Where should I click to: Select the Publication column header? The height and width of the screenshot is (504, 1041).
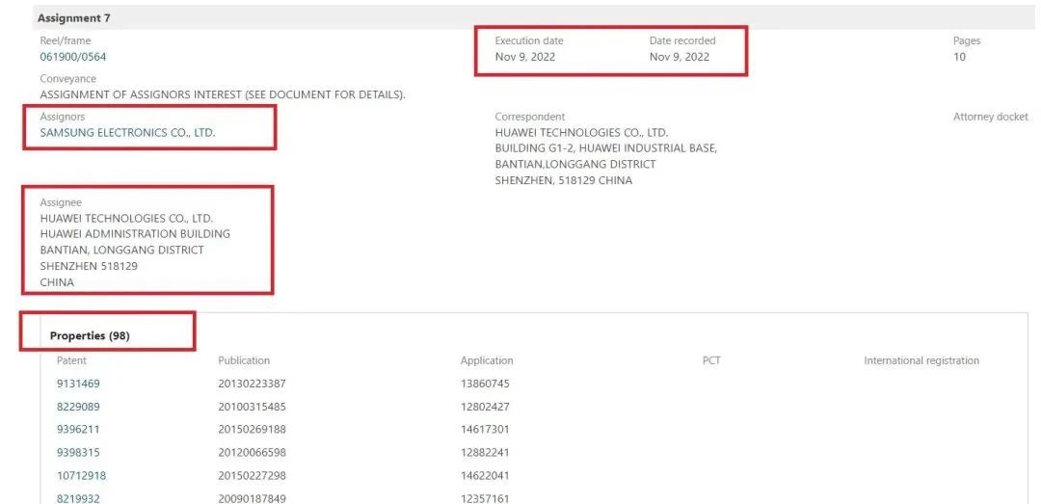pos(244,361)
